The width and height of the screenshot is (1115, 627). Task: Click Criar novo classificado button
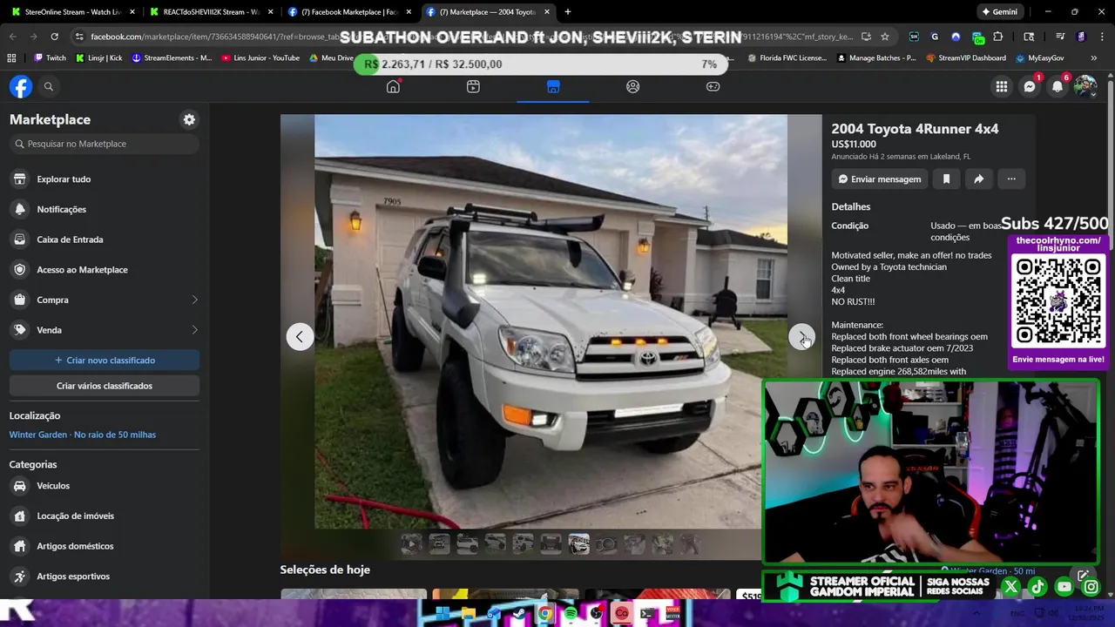tap(105, 360)
